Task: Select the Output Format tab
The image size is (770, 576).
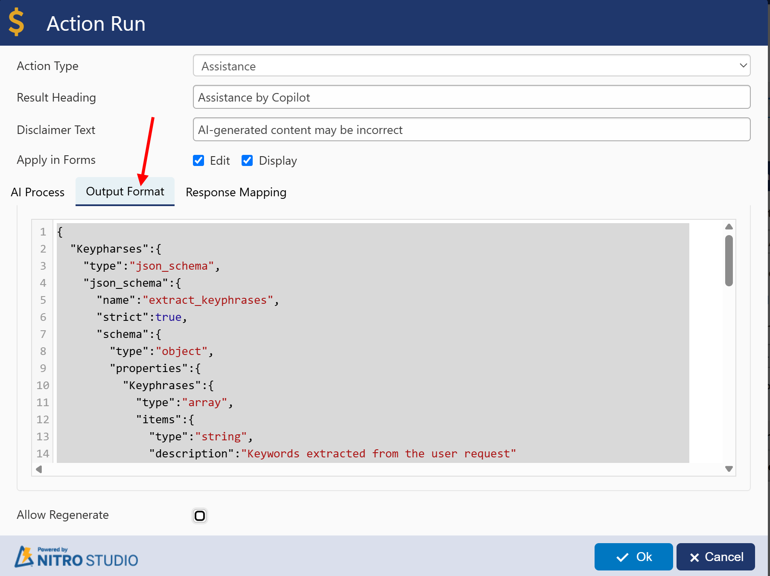Action: pyautogui.click(x=125, y=192)
